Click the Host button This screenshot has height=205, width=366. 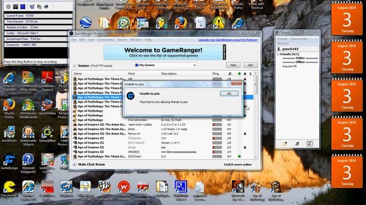(x=233, y=65)
